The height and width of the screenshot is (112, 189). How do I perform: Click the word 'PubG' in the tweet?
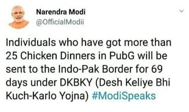click(122, 56)
